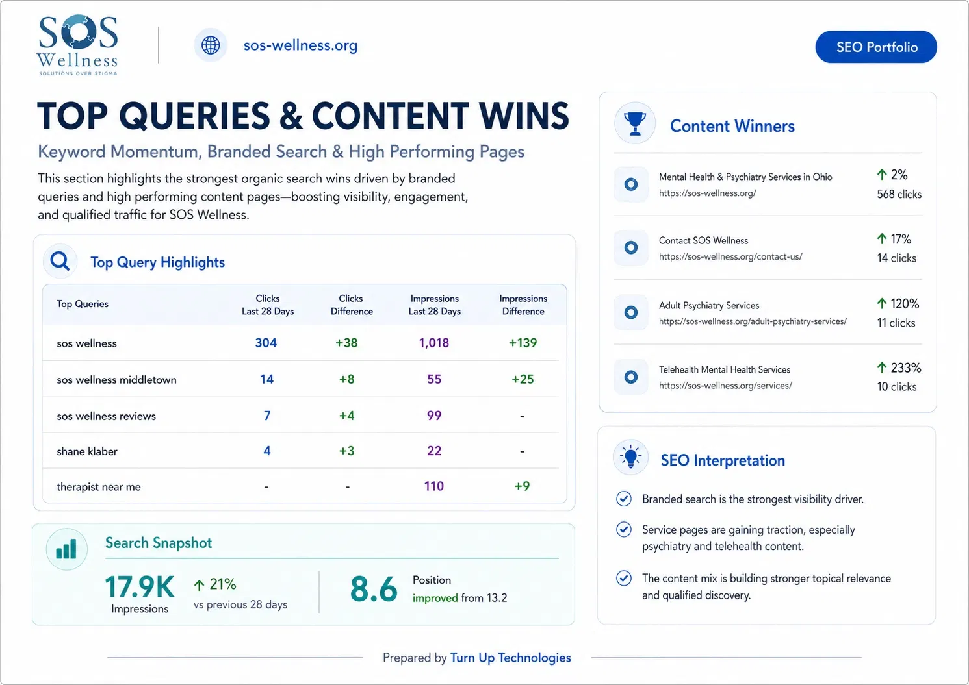Click the up arrow beside 2%

[882, 175]
